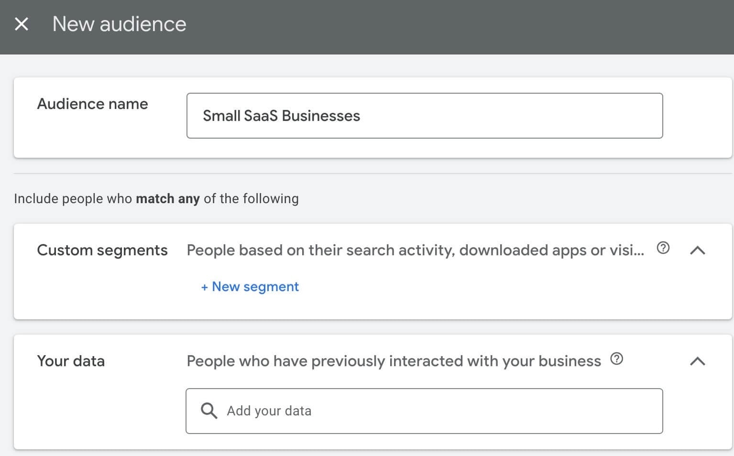Click the Audience name label
The image size is (734, 456).
click(92, 104)
